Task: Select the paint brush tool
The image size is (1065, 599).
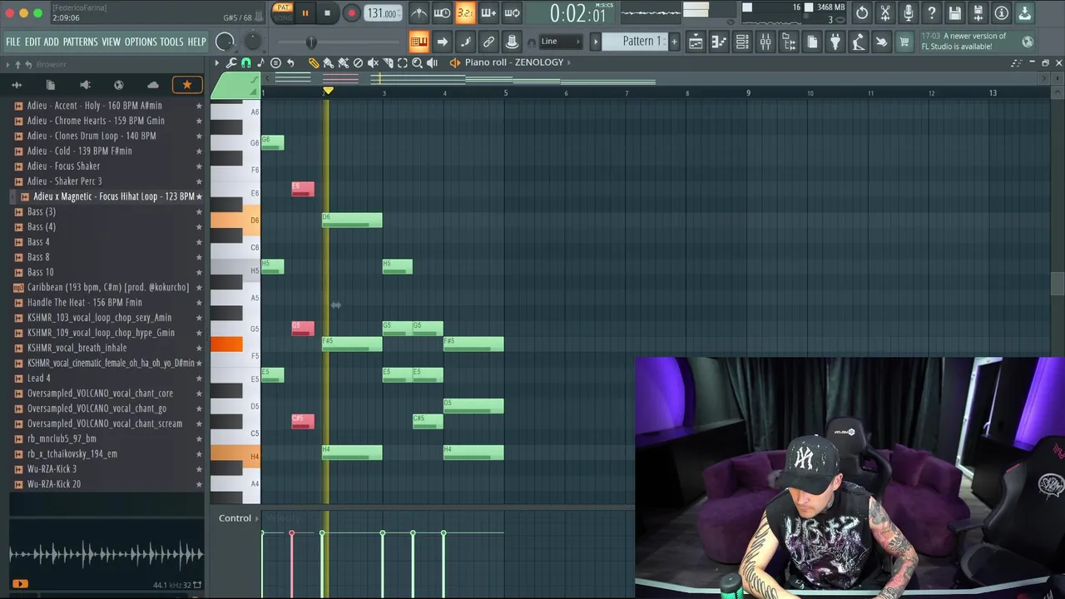Action: pos(329,63)
